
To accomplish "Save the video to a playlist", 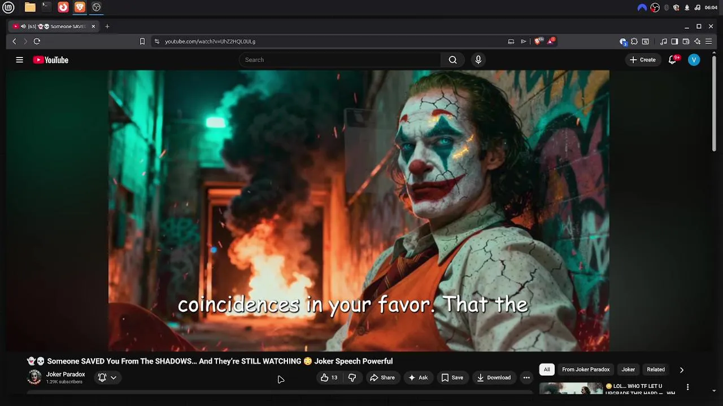I will point(452,378).
